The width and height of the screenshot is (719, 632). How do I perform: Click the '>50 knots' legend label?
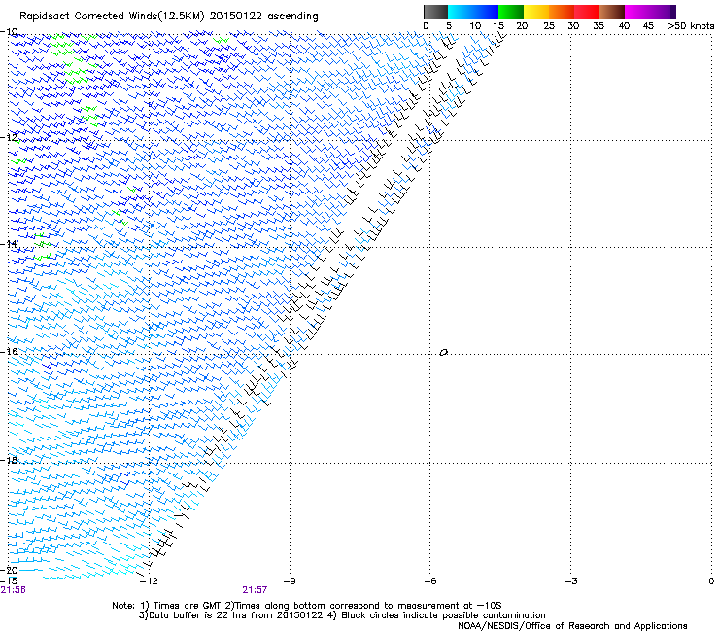pyautogui.click(x=691, y=26)
